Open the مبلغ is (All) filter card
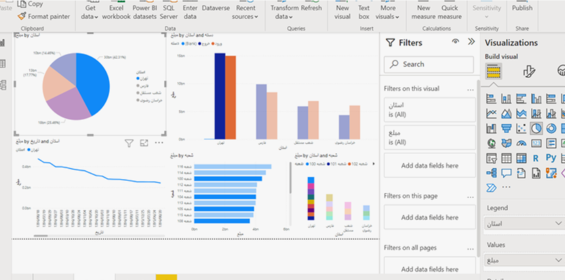Image resolution: width=565 pixels, height=280 pixels. tap(430, 137)
